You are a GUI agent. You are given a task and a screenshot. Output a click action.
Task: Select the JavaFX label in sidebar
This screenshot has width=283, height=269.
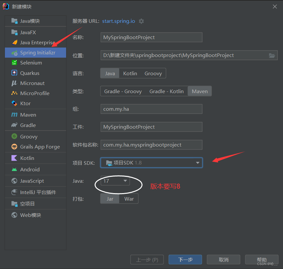tap(28, 32)
